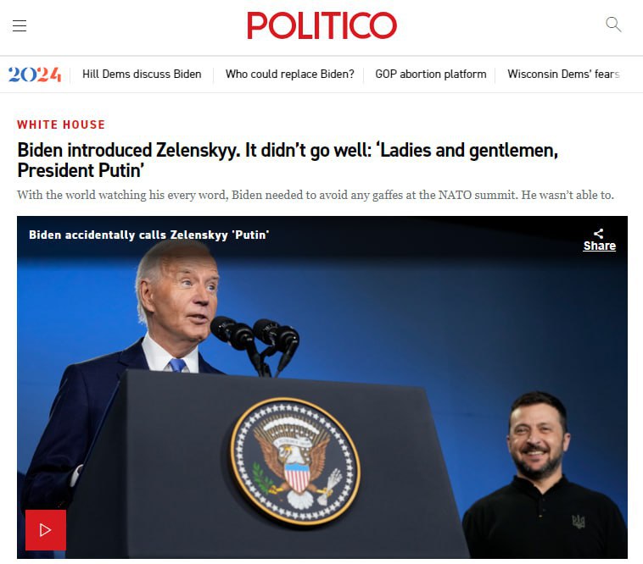Click the WHITE HOUSE section label
Screen dimensions: 643x564
click(x=61, y=124)
